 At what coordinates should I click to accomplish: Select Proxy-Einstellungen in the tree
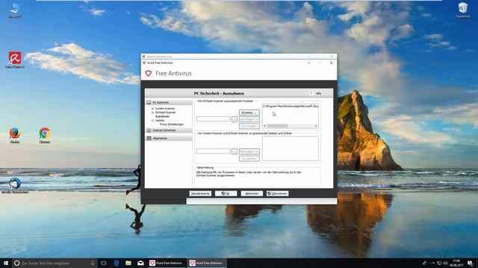pos(172,124)
